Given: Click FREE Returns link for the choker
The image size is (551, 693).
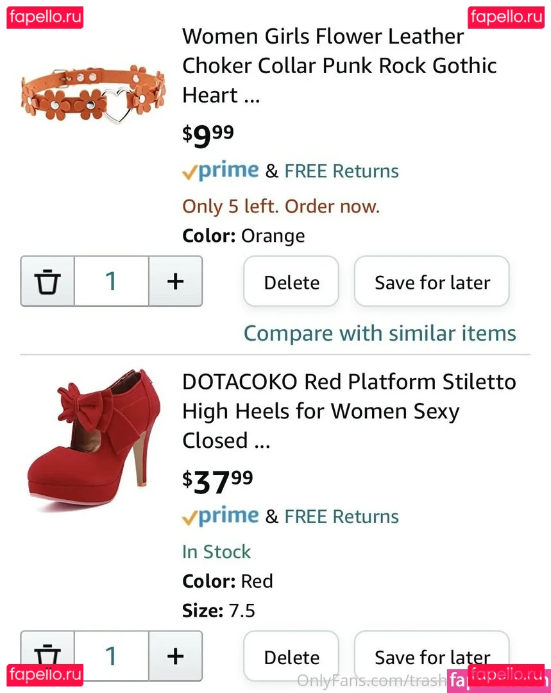Looking at the screenshot, I should [x=341, y=171].
